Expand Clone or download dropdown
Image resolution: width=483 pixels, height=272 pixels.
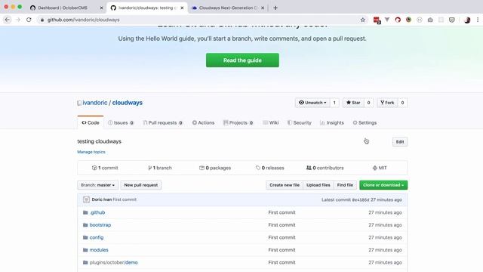click(383, 185)
